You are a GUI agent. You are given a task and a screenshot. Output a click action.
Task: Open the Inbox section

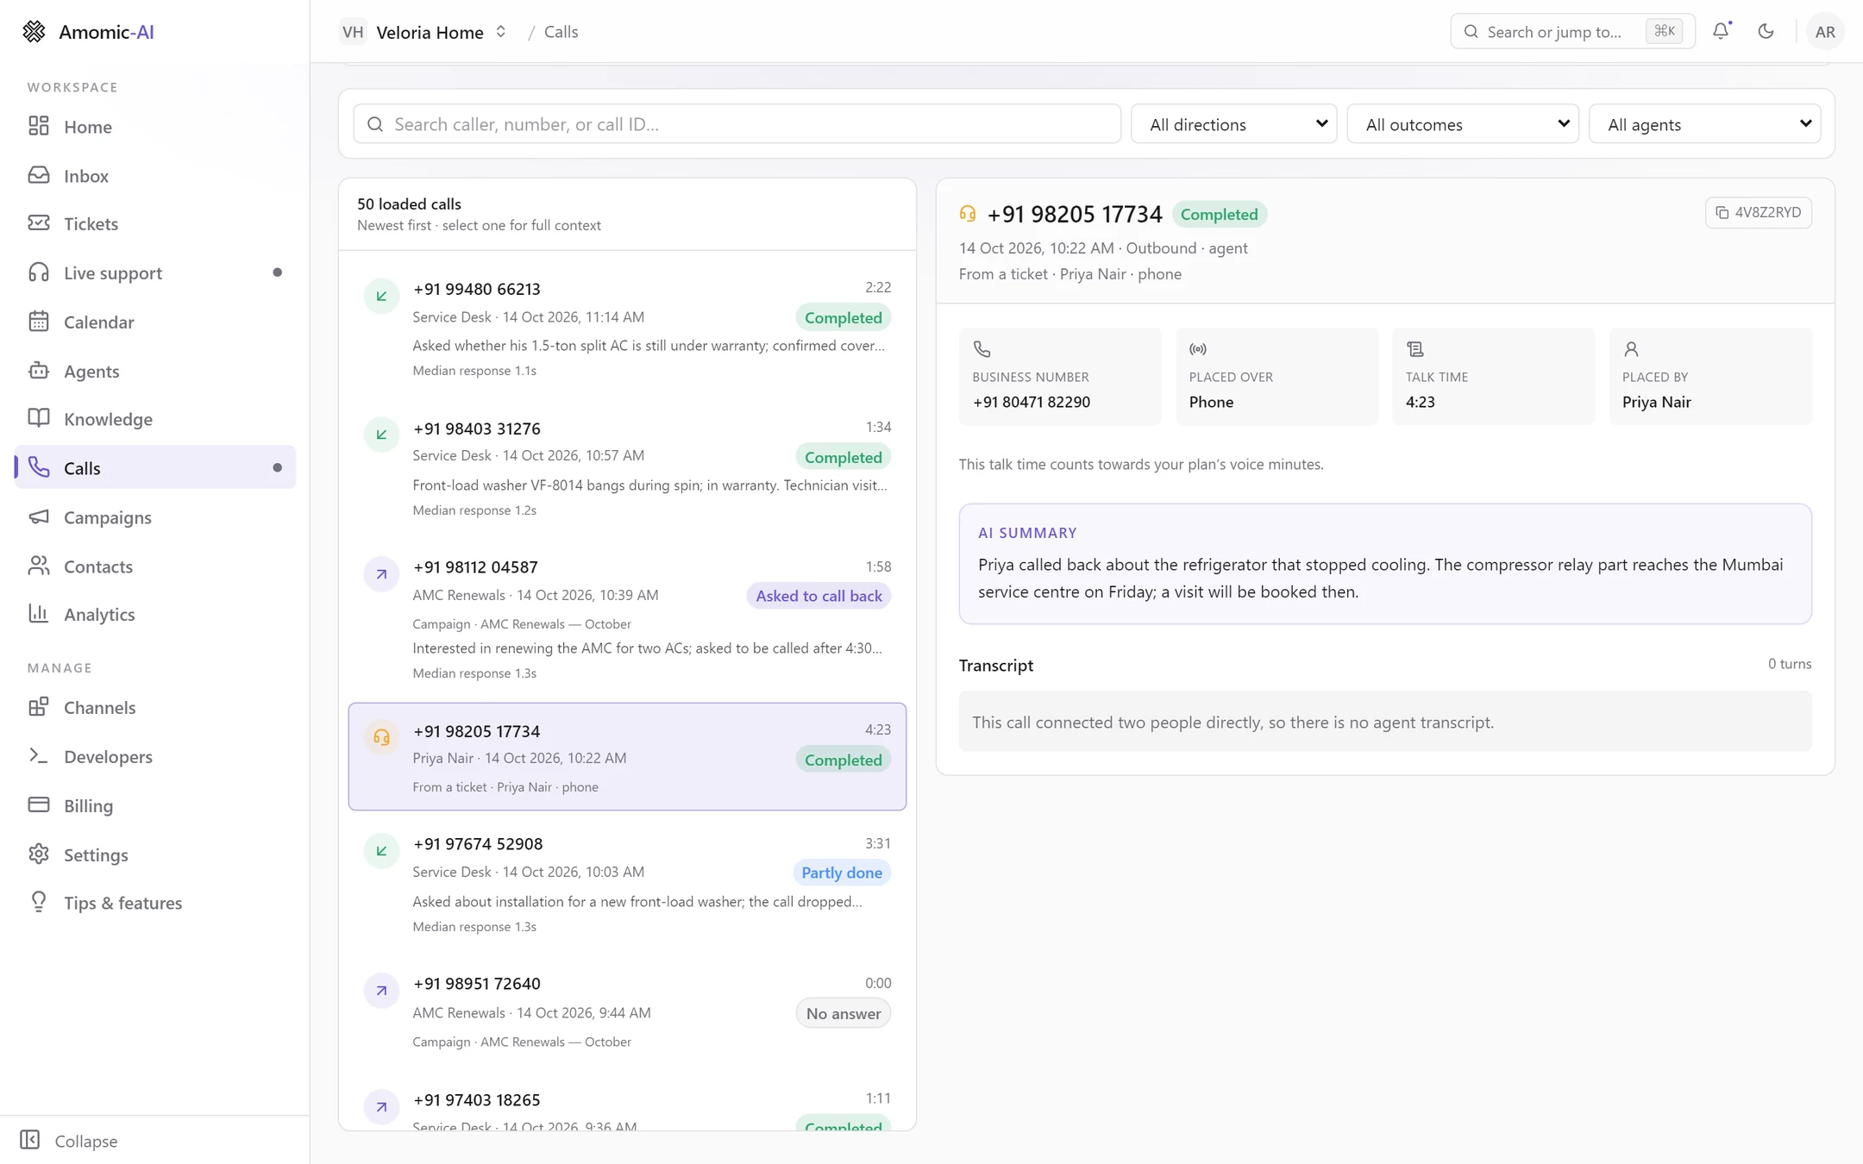point(155,175)
